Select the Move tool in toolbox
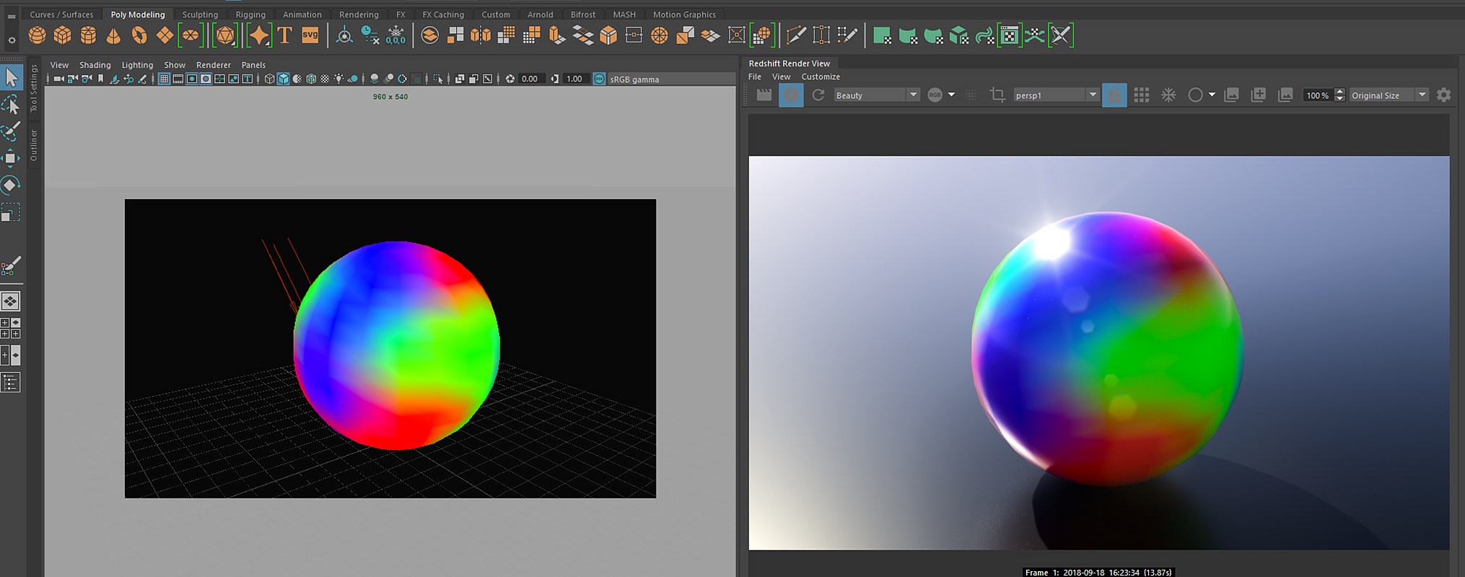 (x=11, y=158)
